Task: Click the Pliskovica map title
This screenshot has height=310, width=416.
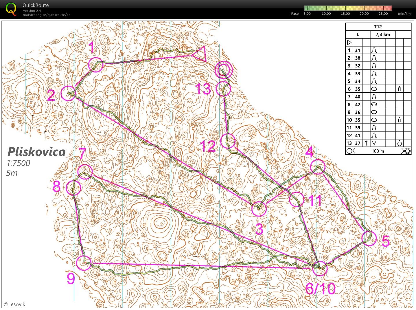Action: [x=36, y=152]
